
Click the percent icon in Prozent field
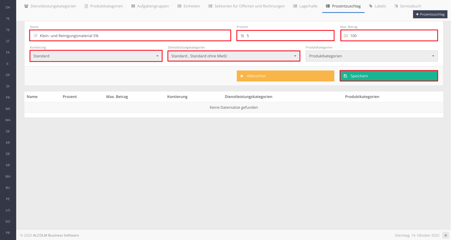242,36
